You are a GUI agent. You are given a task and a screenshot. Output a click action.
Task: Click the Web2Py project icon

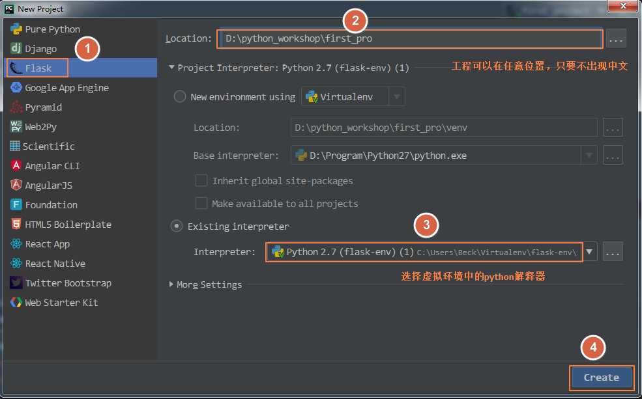pos(16,126)
